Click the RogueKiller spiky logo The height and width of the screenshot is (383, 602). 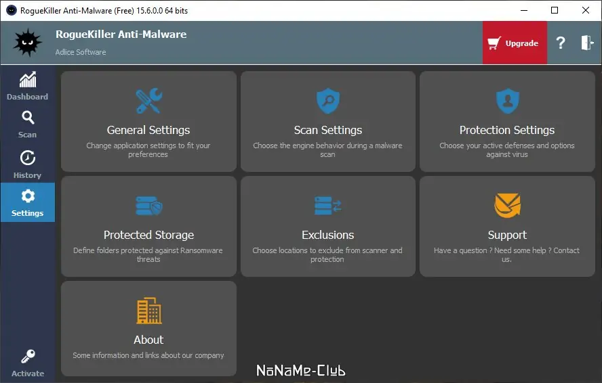27,42
